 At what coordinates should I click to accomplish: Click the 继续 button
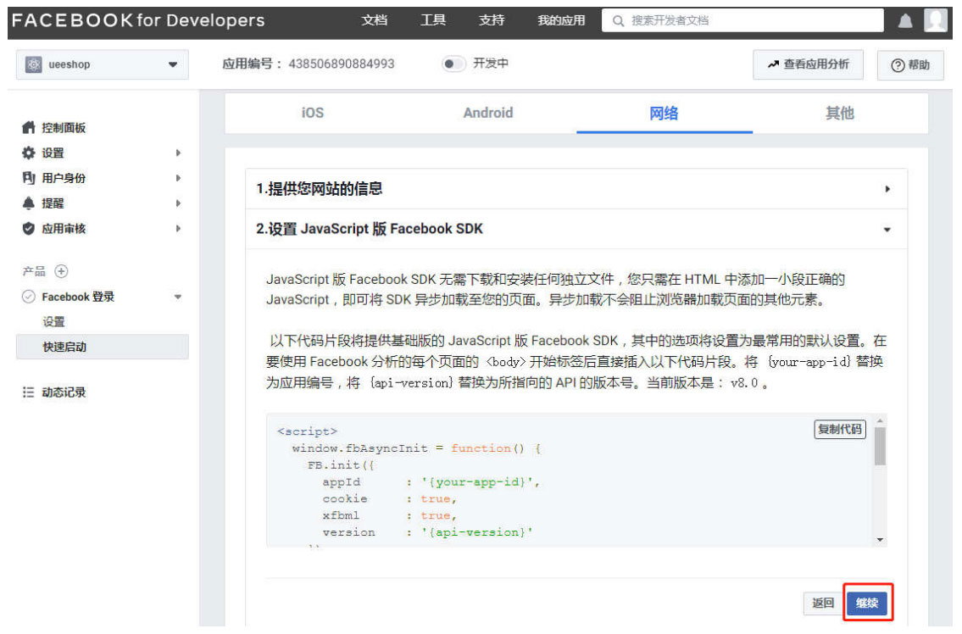point(866,603)
